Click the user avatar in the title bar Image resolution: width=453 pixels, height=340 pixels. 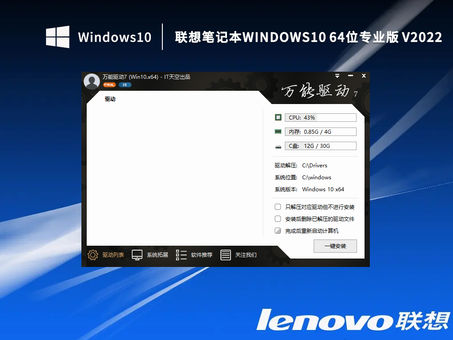(x=91, y=81)
